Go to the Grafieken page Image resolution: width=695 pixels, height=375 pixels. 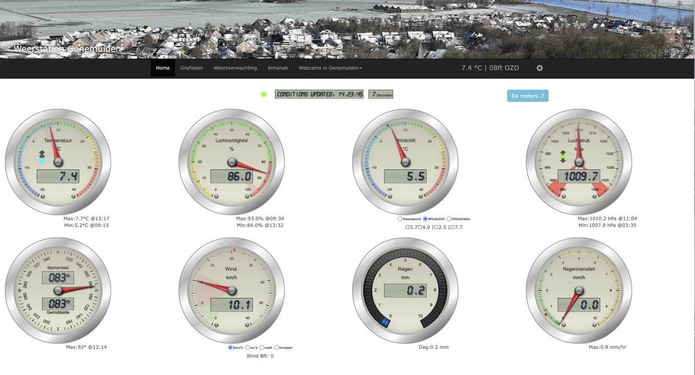point(192,68)
